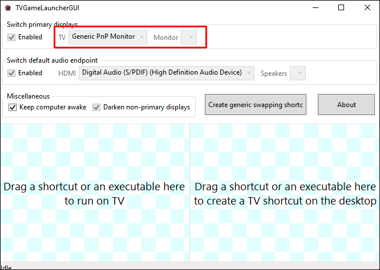Screen dimensions: 380x270
Task: Minimize the TVGameLauncherGUI window
Action: coord(316,8)
